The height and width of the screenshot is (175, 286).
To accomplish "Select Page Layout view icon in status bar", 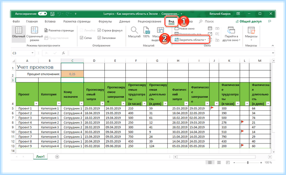I will coord(219,163).
